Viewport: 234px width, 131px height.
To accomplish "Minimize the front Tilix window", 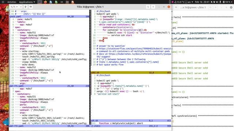I will point(159,7).
